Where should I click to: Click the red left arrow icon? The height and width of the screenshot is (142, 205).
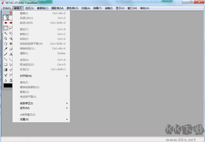5,23
